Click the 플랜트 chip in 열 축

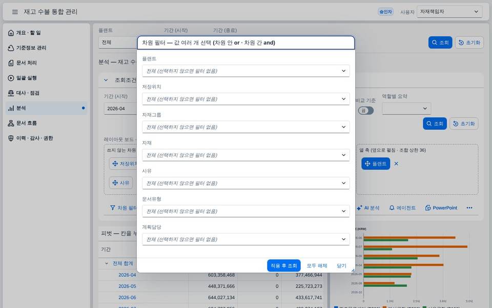click(376, 164)
